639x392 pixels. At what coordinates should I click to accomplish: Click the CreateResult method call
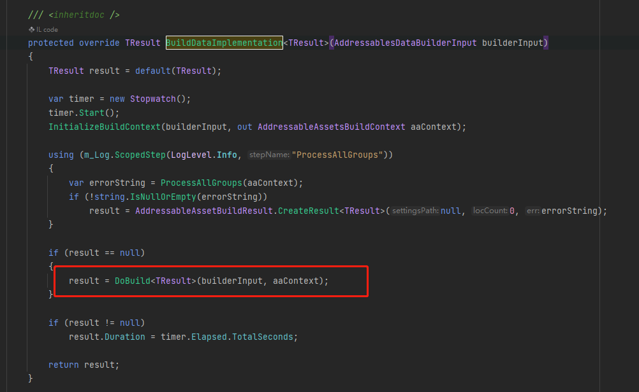(309, 211)
